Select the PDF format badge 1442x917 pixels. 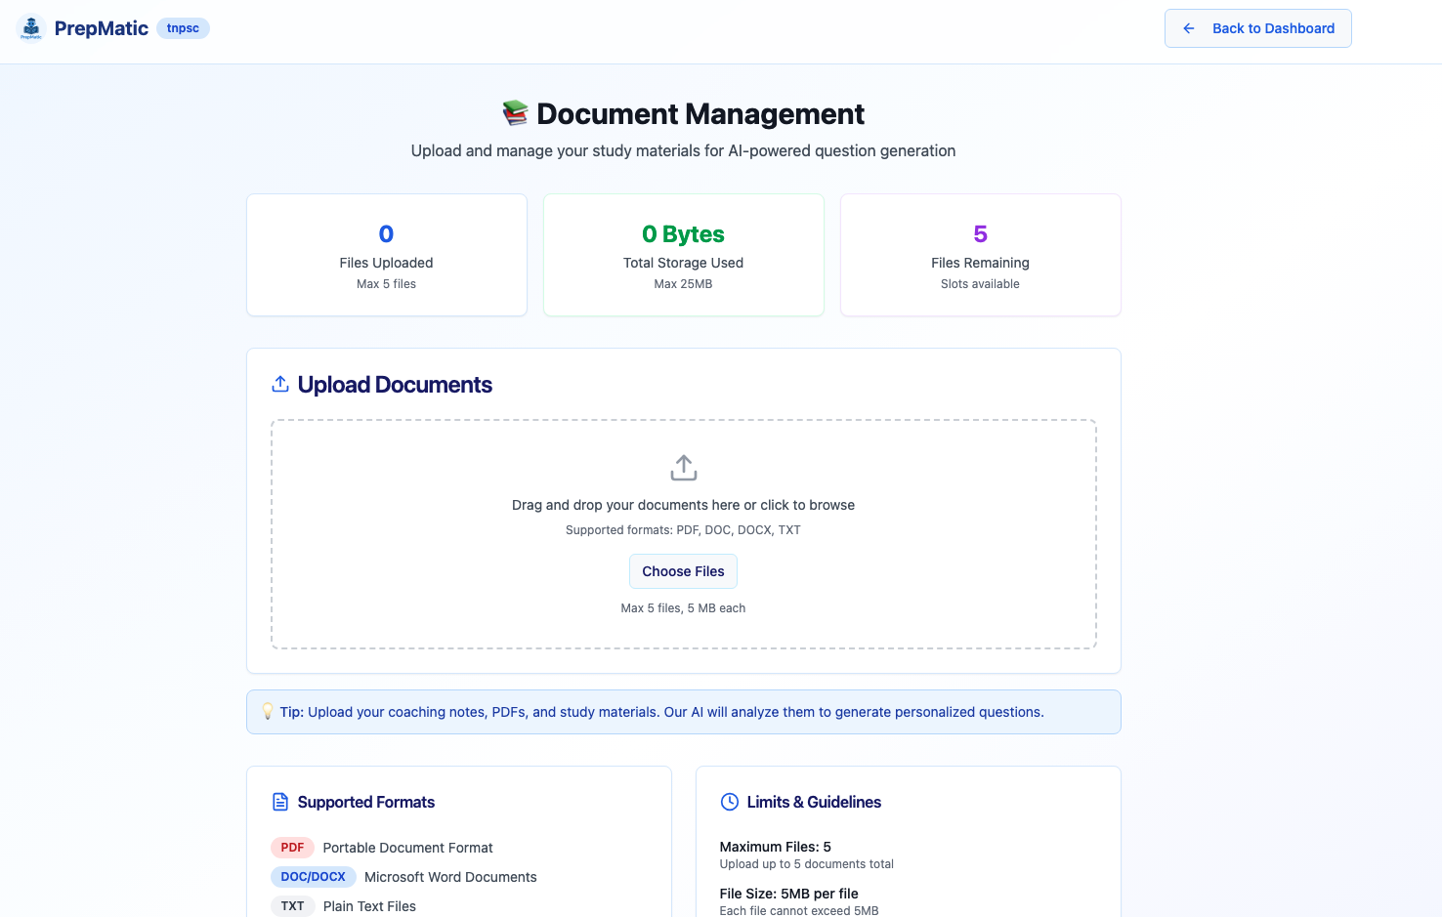[292, 847]
